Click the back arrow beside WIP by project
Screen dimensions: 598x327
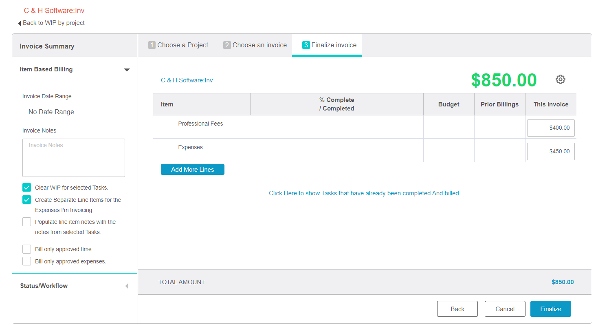tap(20, 23)
